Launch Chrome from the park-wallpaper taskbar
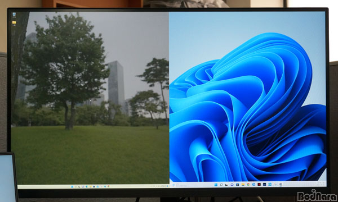Screen dimensions: 338x202 click(109, 186)
